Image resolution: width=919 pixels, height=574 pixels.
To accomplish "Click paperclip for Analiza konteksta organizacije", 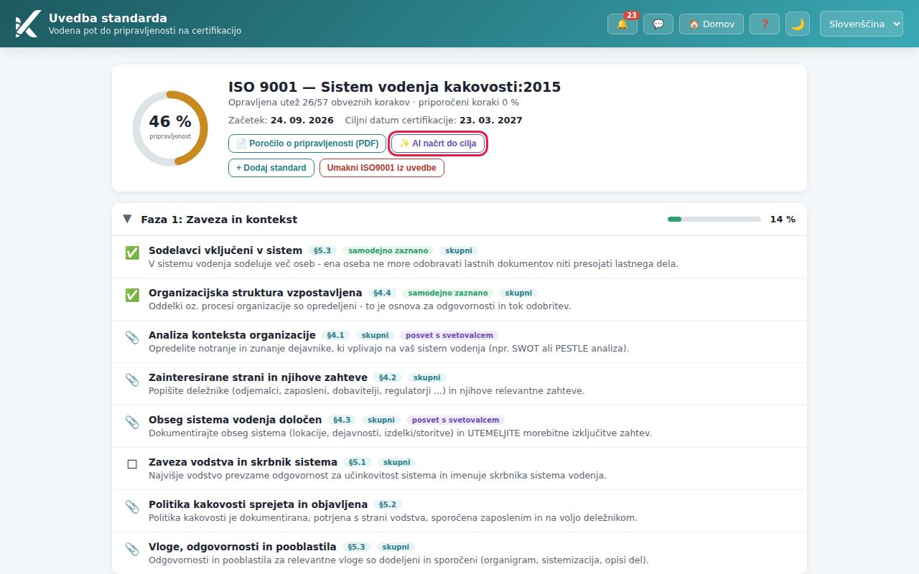I will point(132,337).
